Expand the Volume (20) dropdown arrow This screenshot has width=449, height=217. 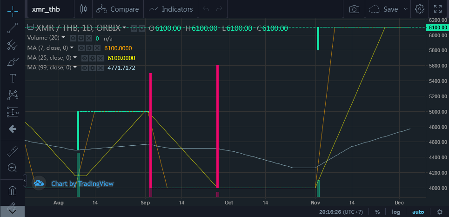[63, 38]
